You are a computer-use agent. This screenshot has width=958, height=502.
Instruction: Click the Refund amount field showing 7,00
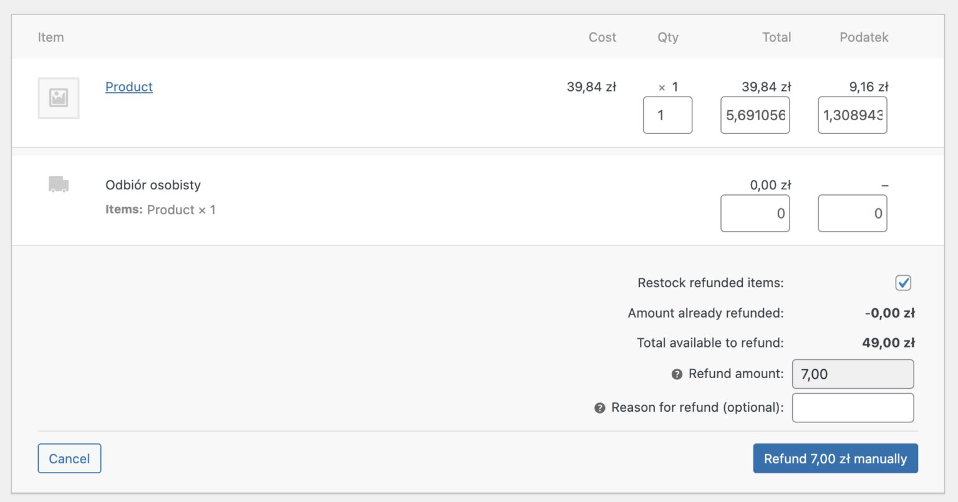(x=853, y=374)
